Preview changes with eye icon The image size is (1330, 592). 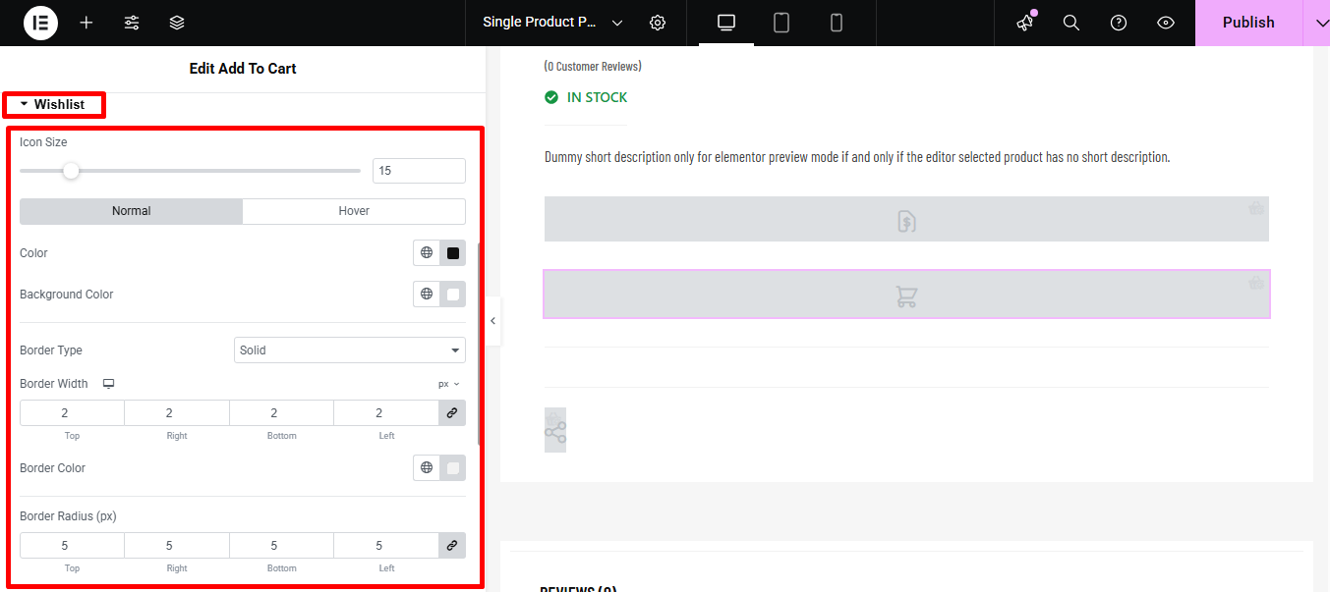coord(1166,23)
